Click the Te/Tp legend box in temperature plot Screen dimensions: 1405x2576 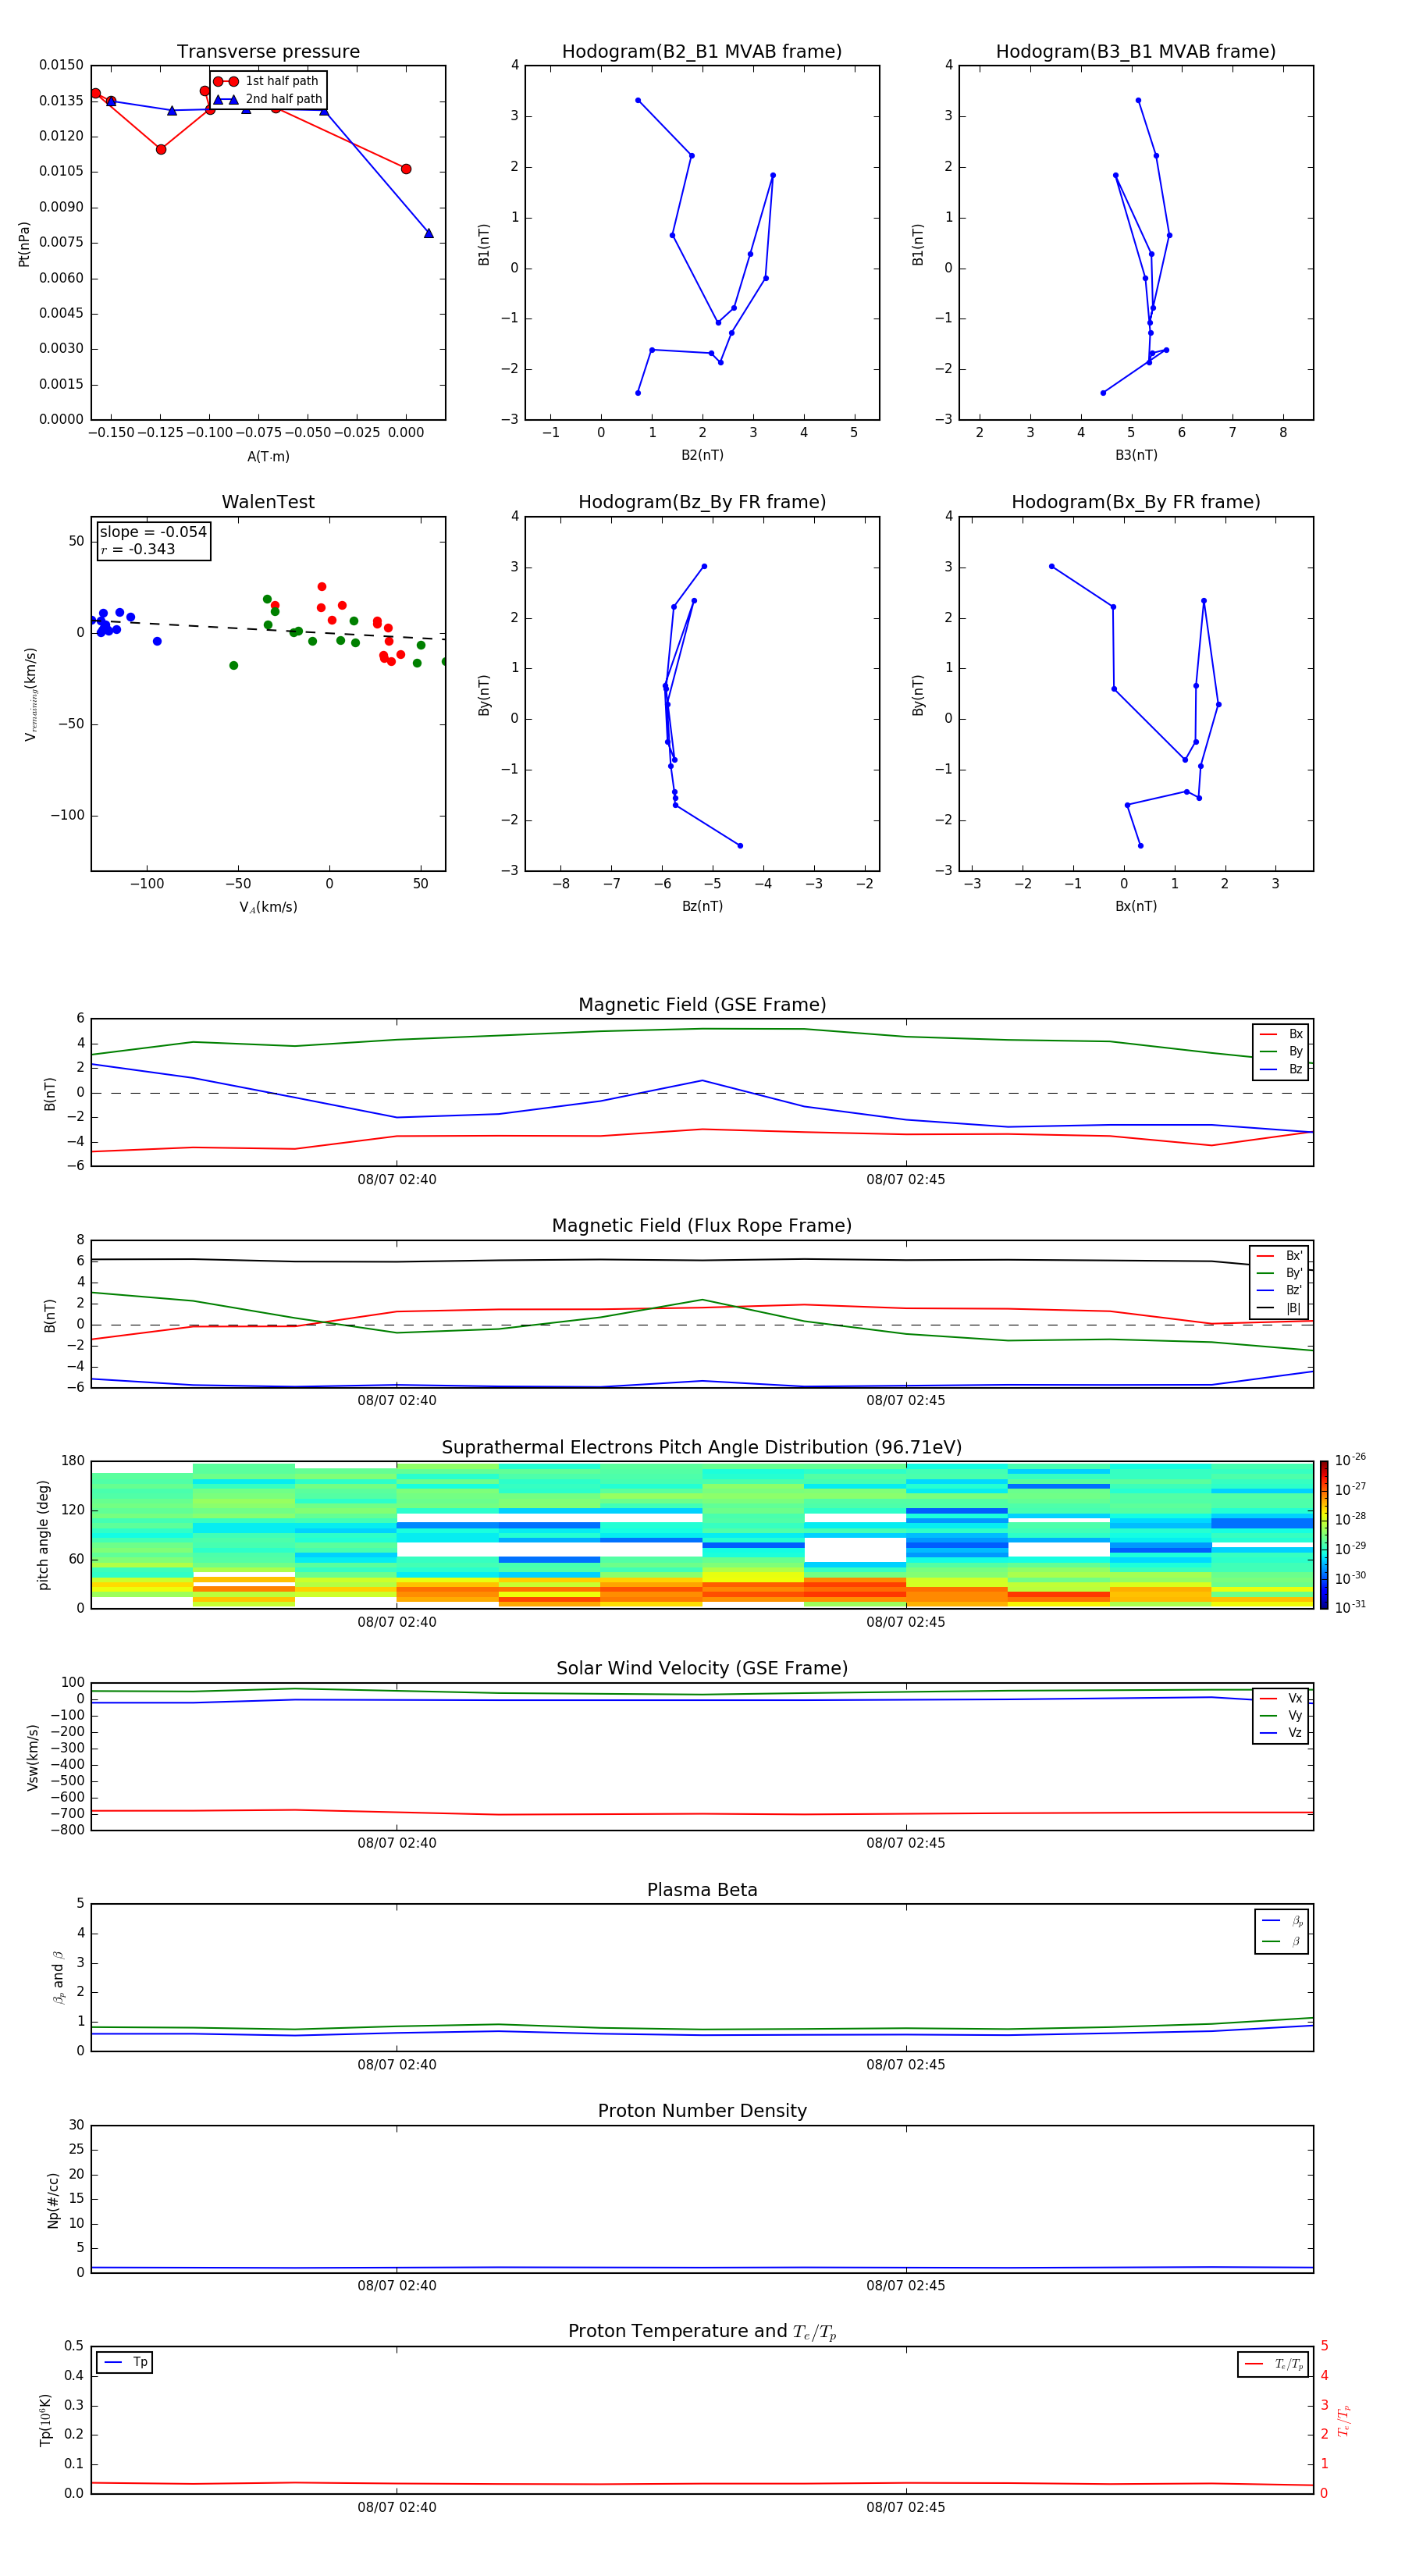pyautogui.click(x=1273, y=2365)
